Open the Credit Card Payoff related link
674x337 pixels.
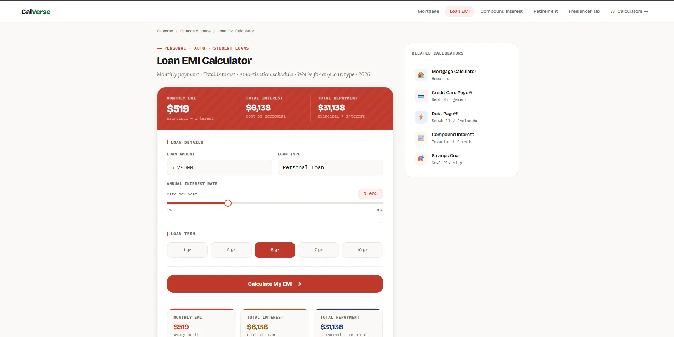point(461,96)
